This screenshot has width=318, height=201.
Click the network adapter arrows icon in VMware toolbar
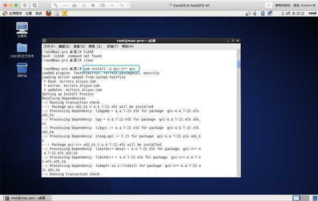(65, 5)
